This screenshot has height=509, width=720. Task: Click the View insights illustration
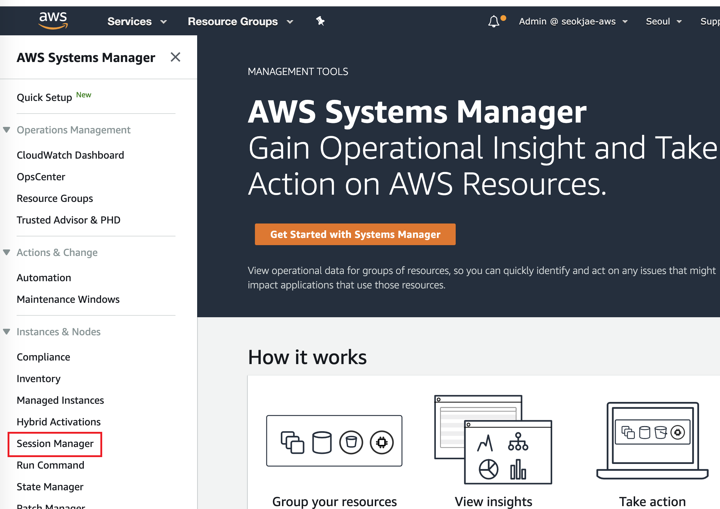point(493,440)
